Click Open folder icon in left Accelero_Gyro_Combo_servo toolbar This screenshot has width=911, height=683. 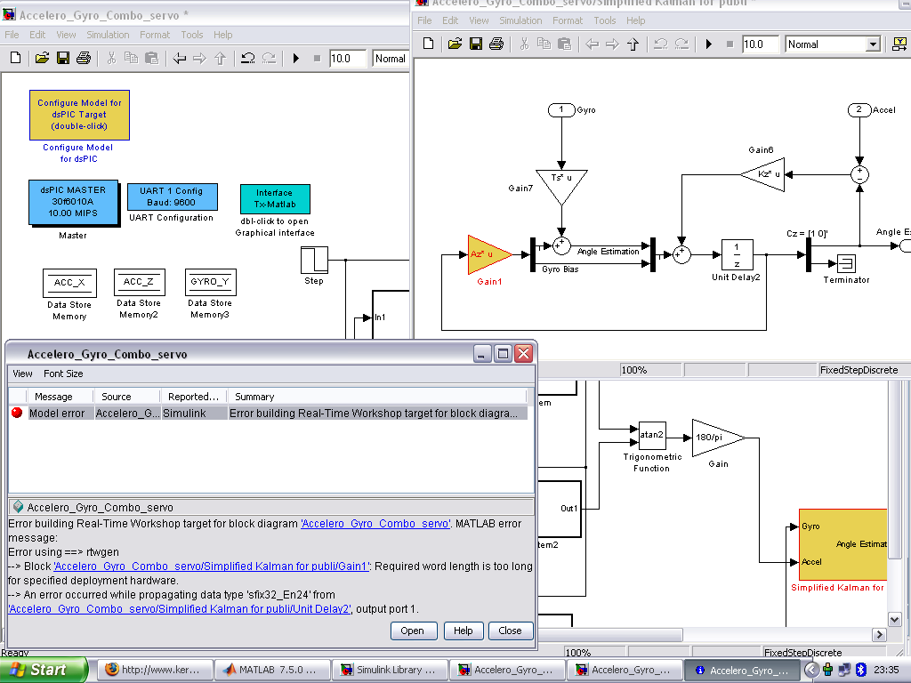(42, 58)
